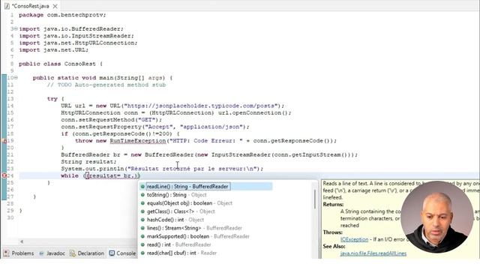Click the green method icon beside equals(Object obj)
This screenshot has height=270, width=480.
coord(142,203)
